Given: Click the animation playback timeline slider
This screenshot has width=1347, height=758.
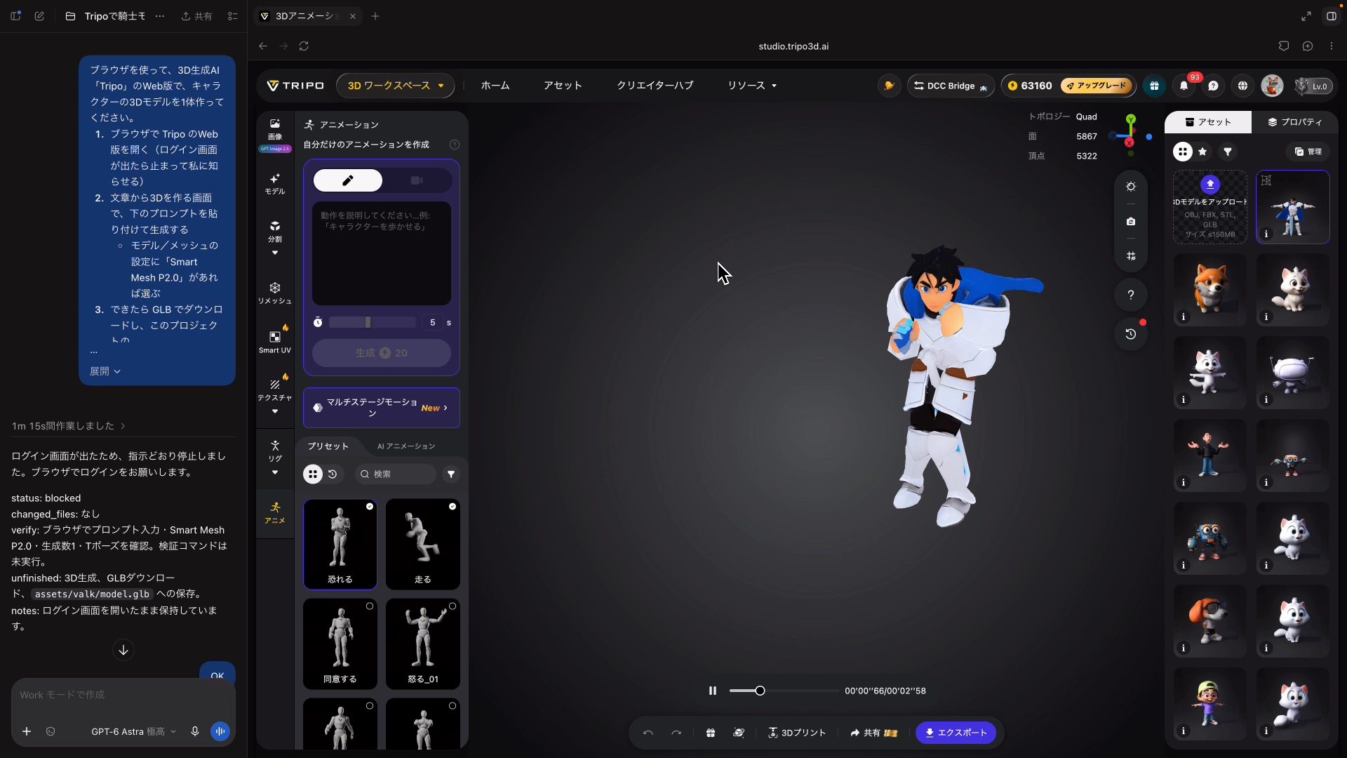Looking at the screenshot, I should pos(784,691).
